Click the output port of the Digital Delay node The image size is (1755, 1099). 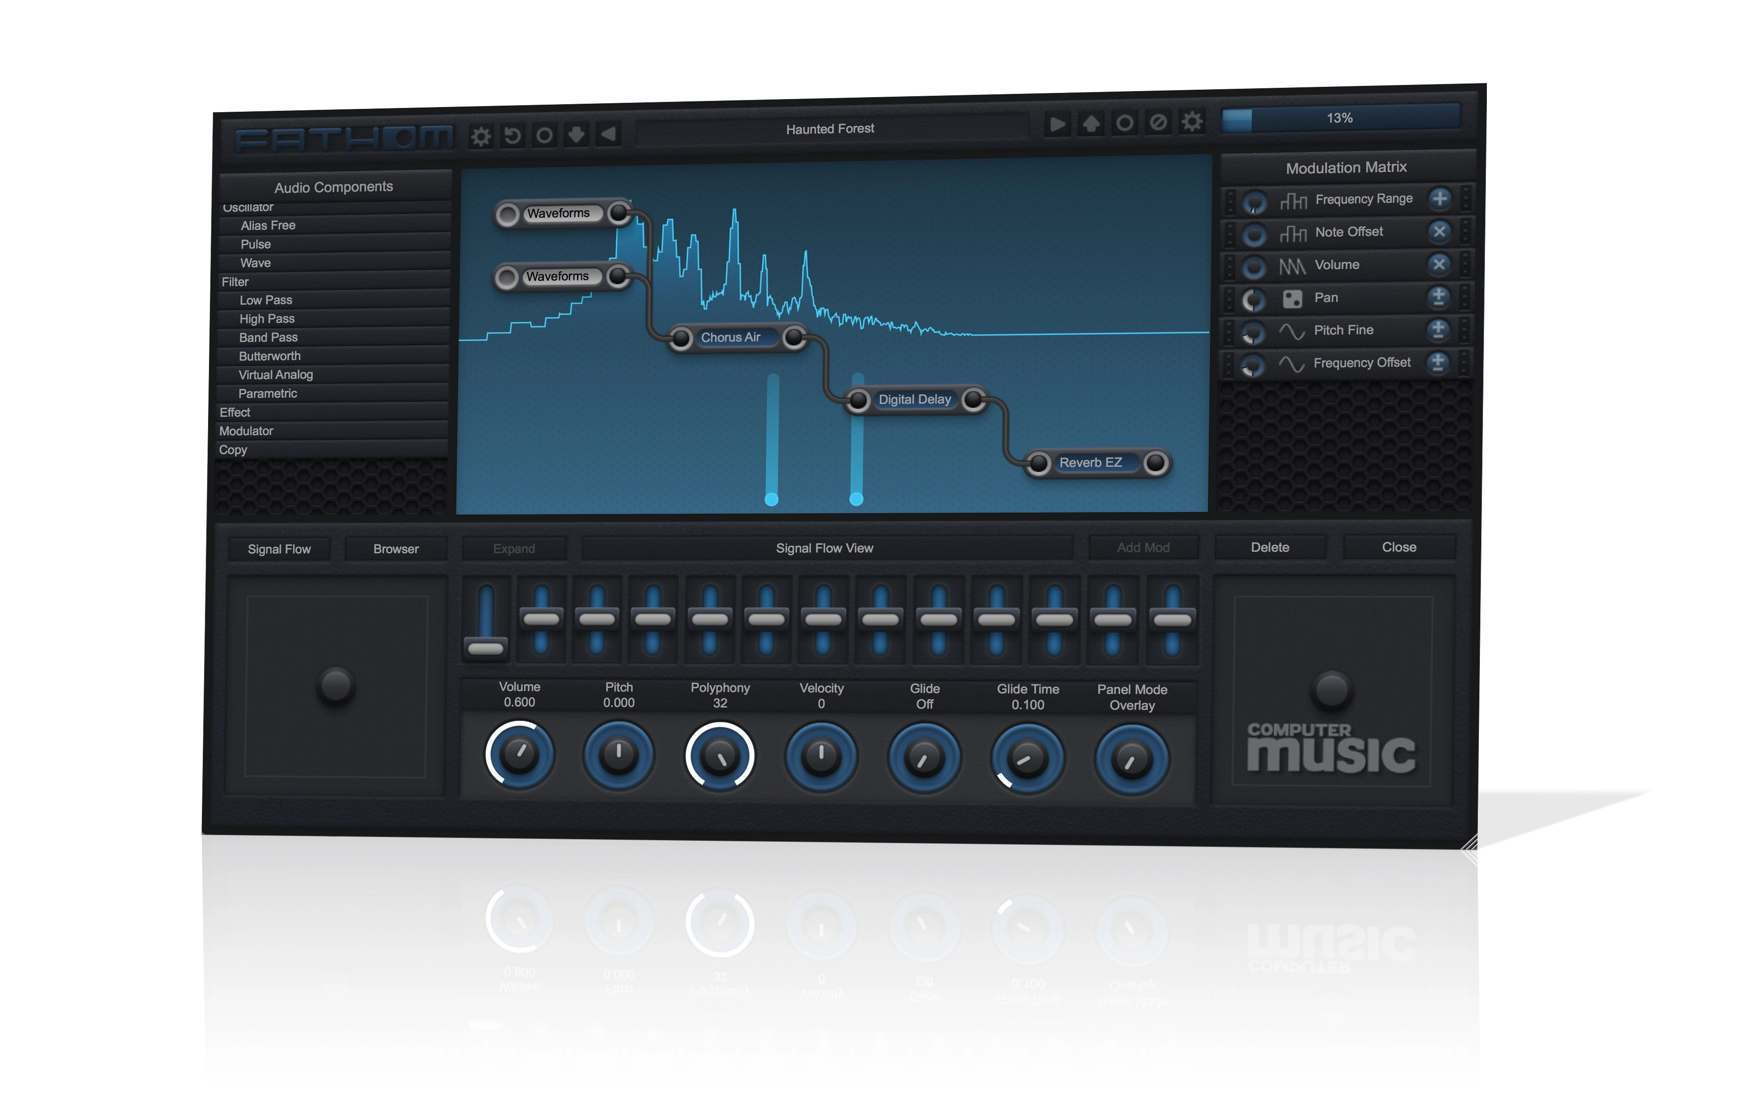pyautogui.click(x=973, y=399)
